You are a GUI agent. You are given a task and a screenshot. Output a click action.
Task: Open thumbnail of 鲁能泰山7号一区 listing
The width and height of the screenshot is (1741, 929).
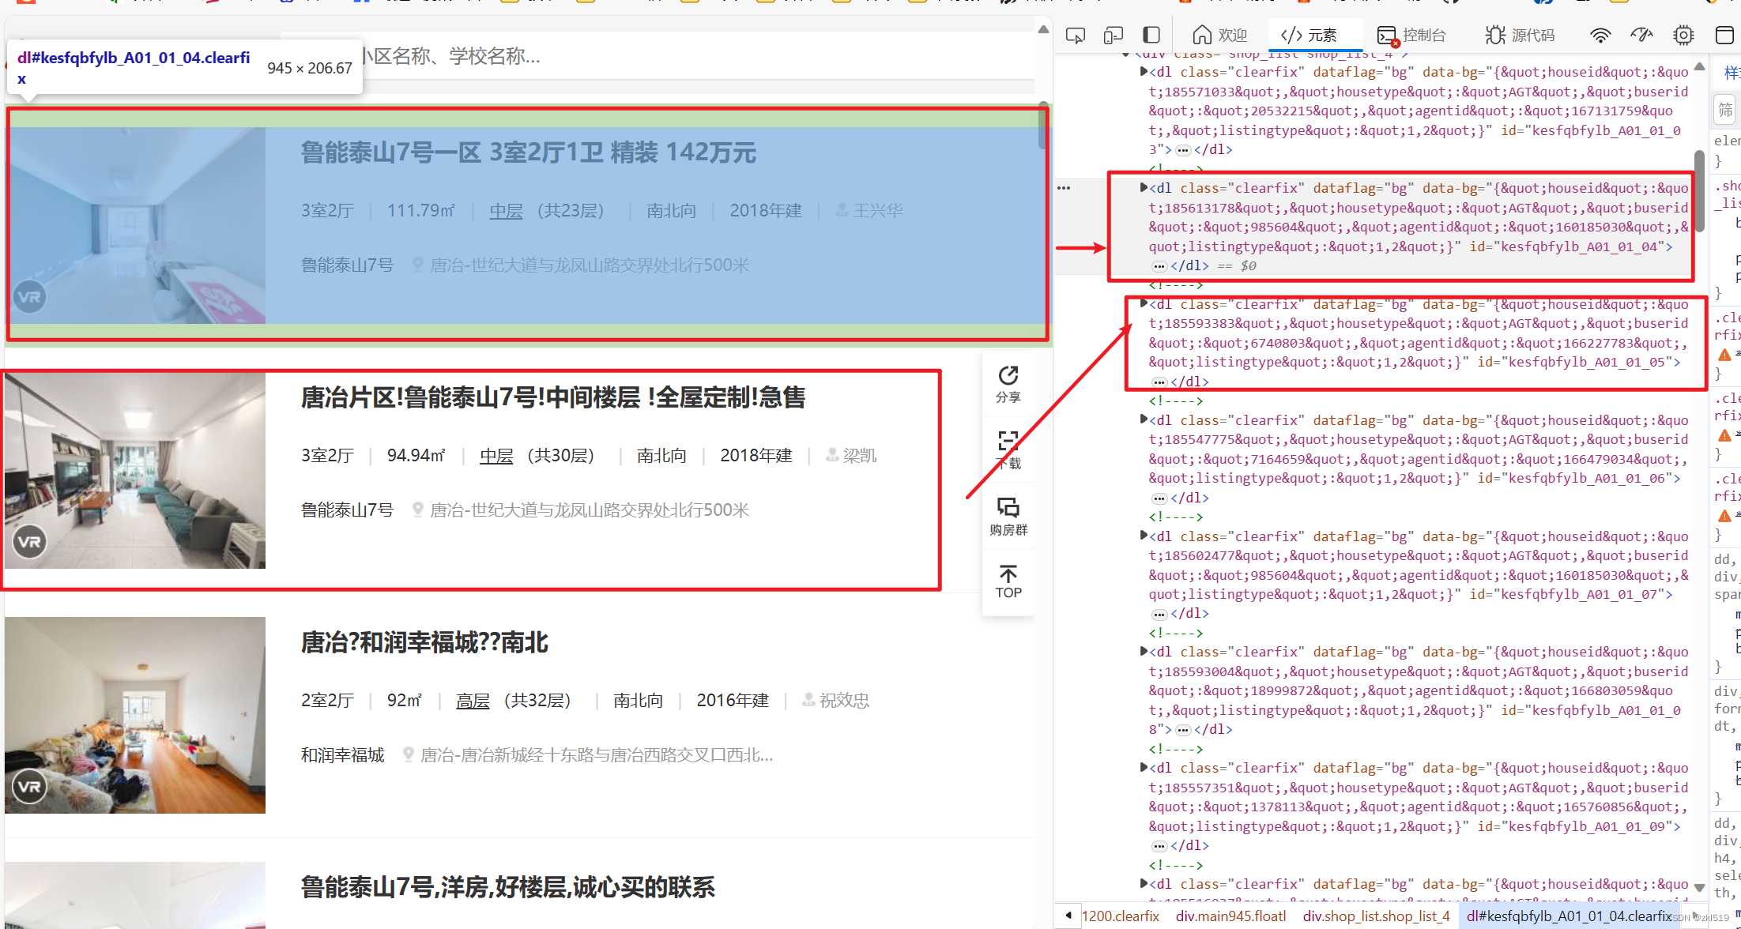pyautogui.click(x=135, y=226)
